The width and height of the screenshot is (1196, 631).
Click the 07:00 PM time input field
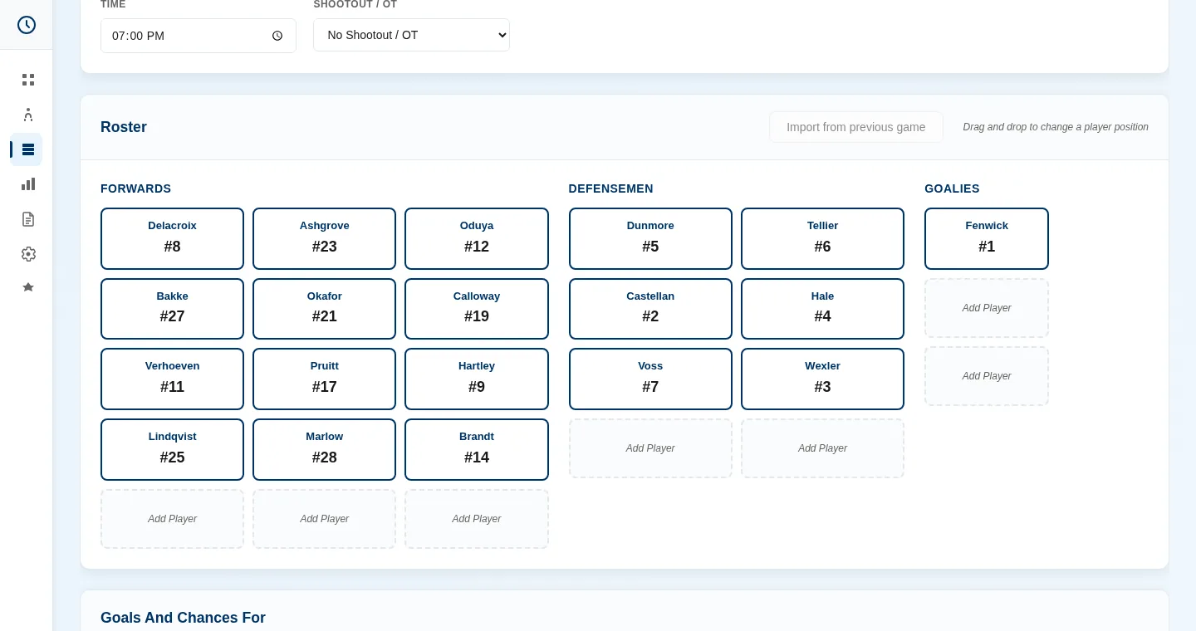[x=199, y=36]
